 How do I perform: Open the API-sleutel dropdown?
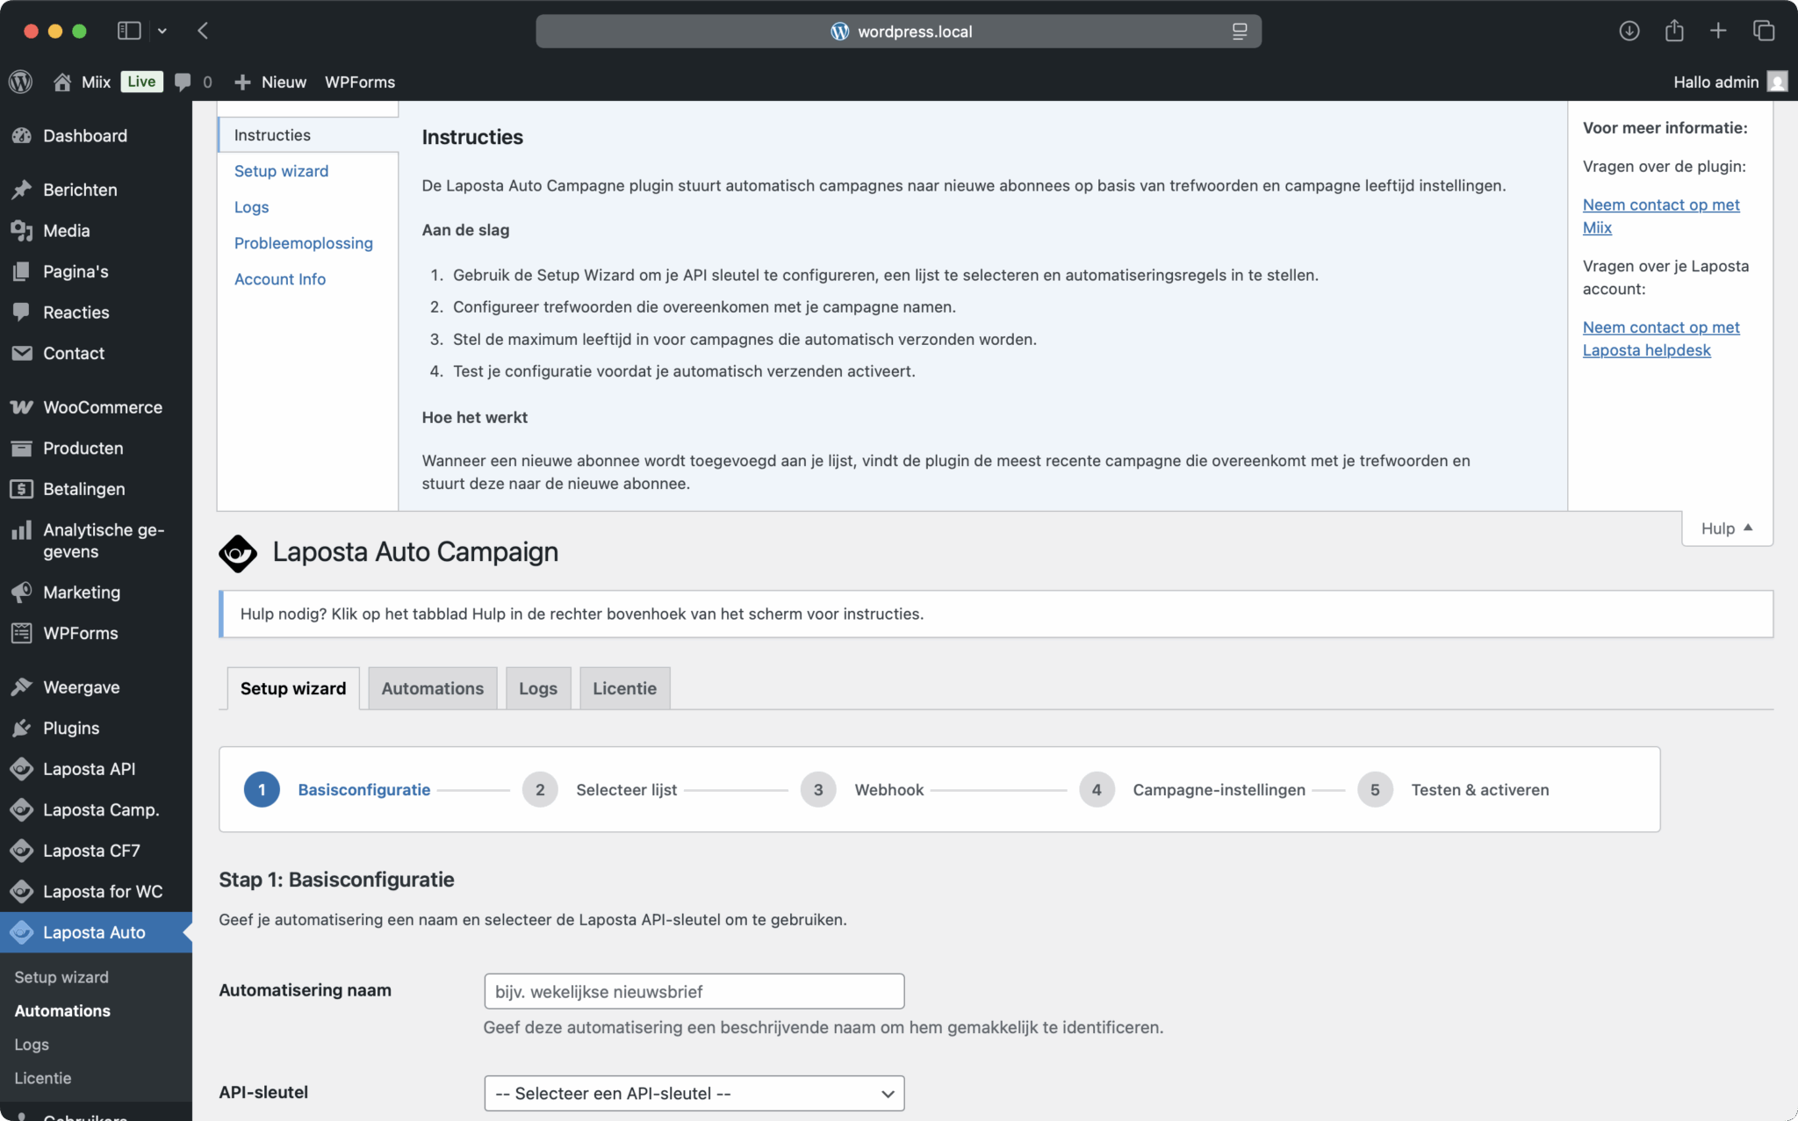tap(694, 1093)
